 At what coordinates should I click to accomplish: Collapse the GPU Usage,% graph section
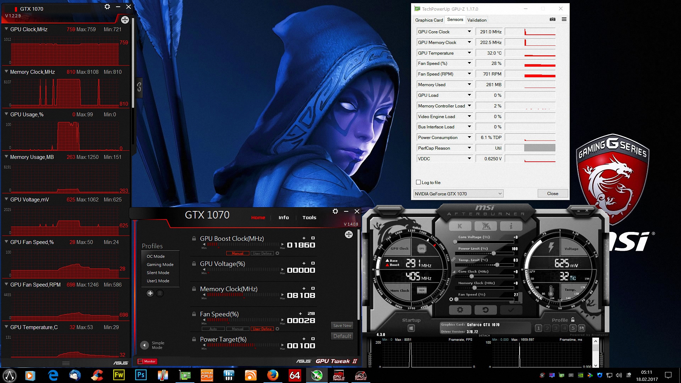[x=6, y=114]
